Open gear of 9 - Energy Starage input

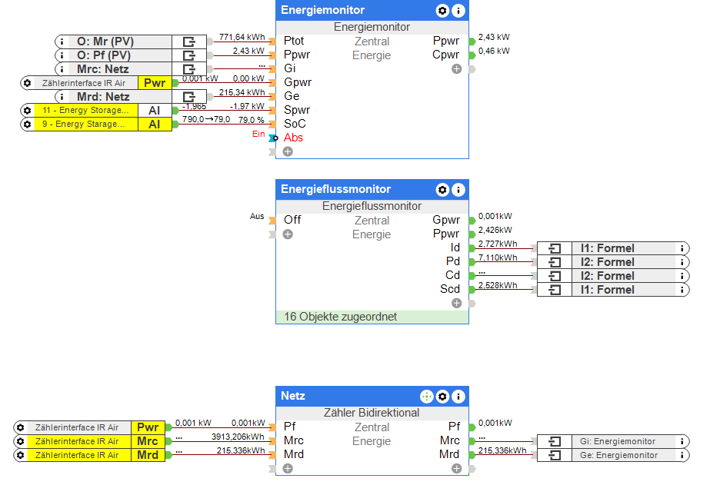(27, 124)
